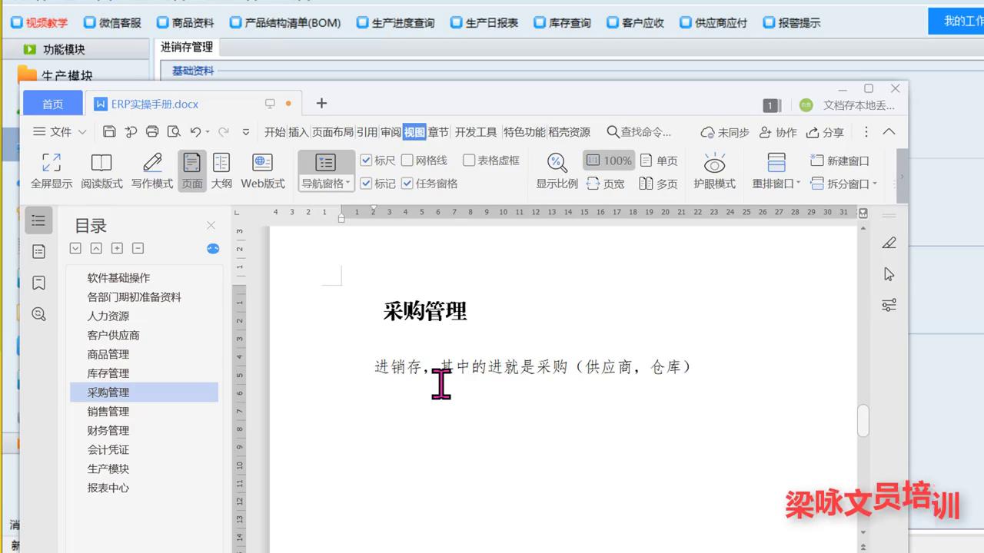Enable 写作模式 writing mode
Viewport: 984px width, 553px height.
coord(151,169)
